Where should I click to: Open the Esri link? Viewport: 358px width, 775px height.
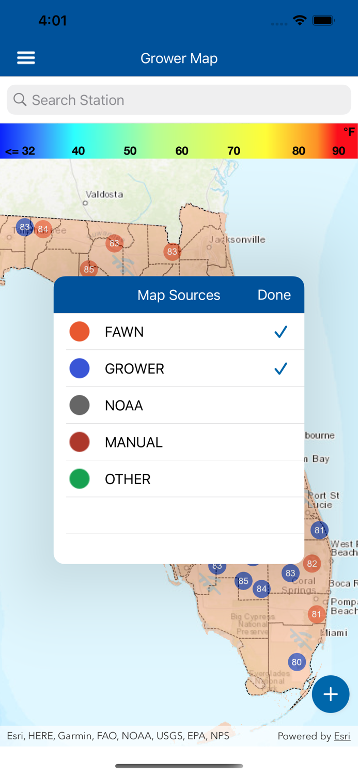click(342, 736)
